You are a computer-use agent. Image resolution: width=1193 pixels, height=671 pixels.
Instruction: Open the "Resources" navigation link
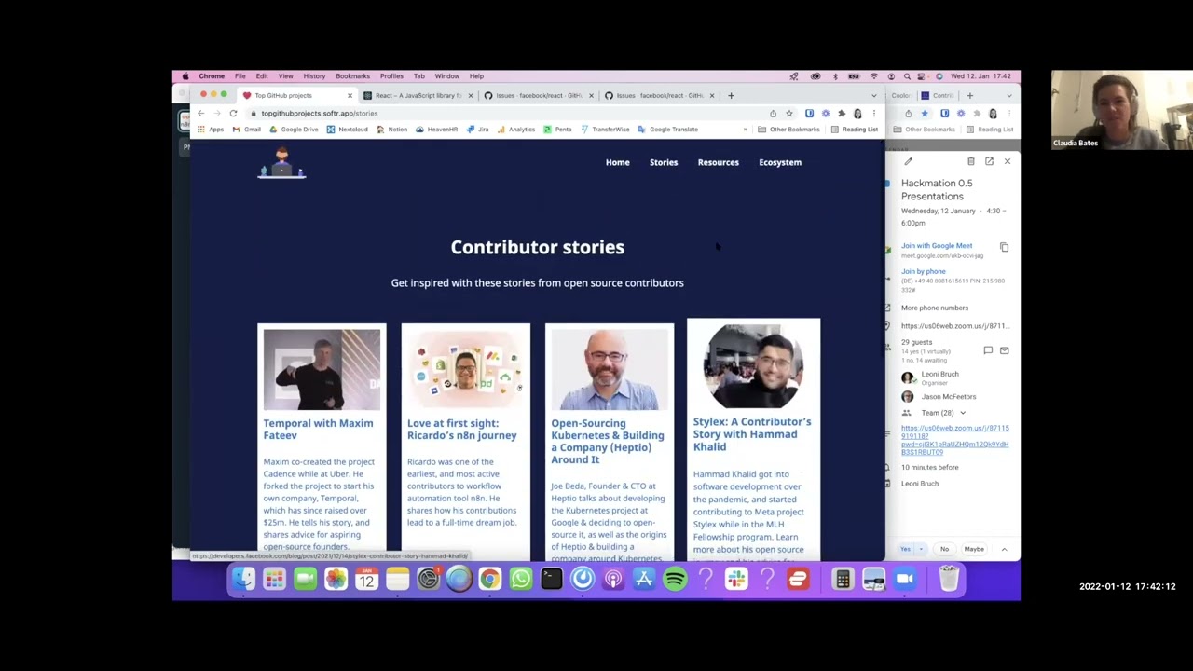(718, 162)
